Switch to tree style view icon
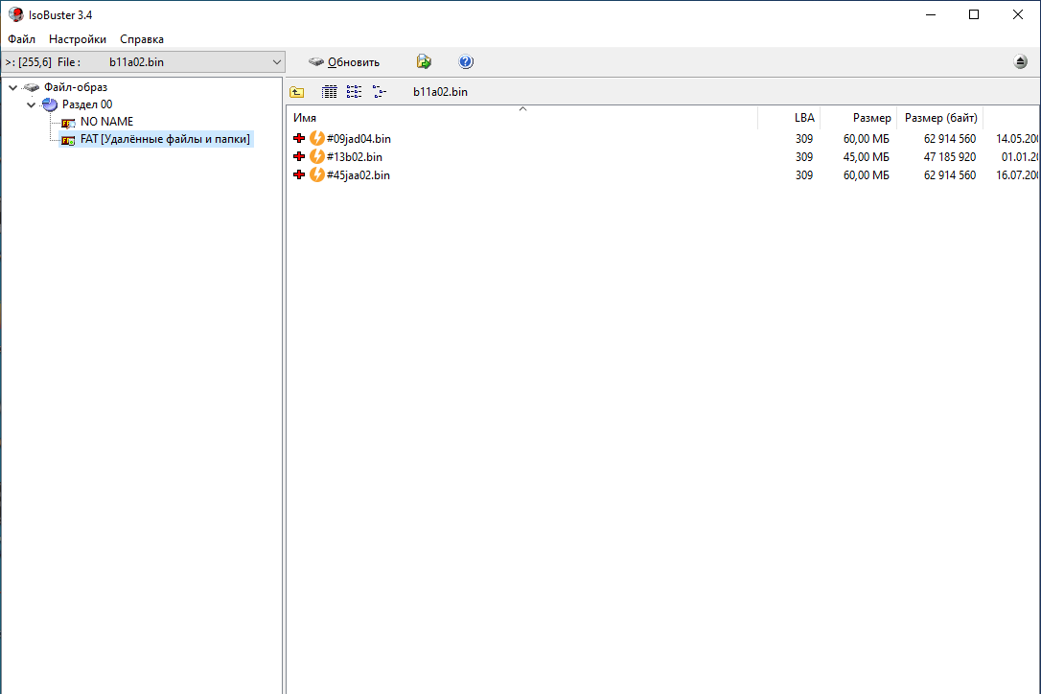The height and width of the screenshot is (694, 1041). pos(380,92)
